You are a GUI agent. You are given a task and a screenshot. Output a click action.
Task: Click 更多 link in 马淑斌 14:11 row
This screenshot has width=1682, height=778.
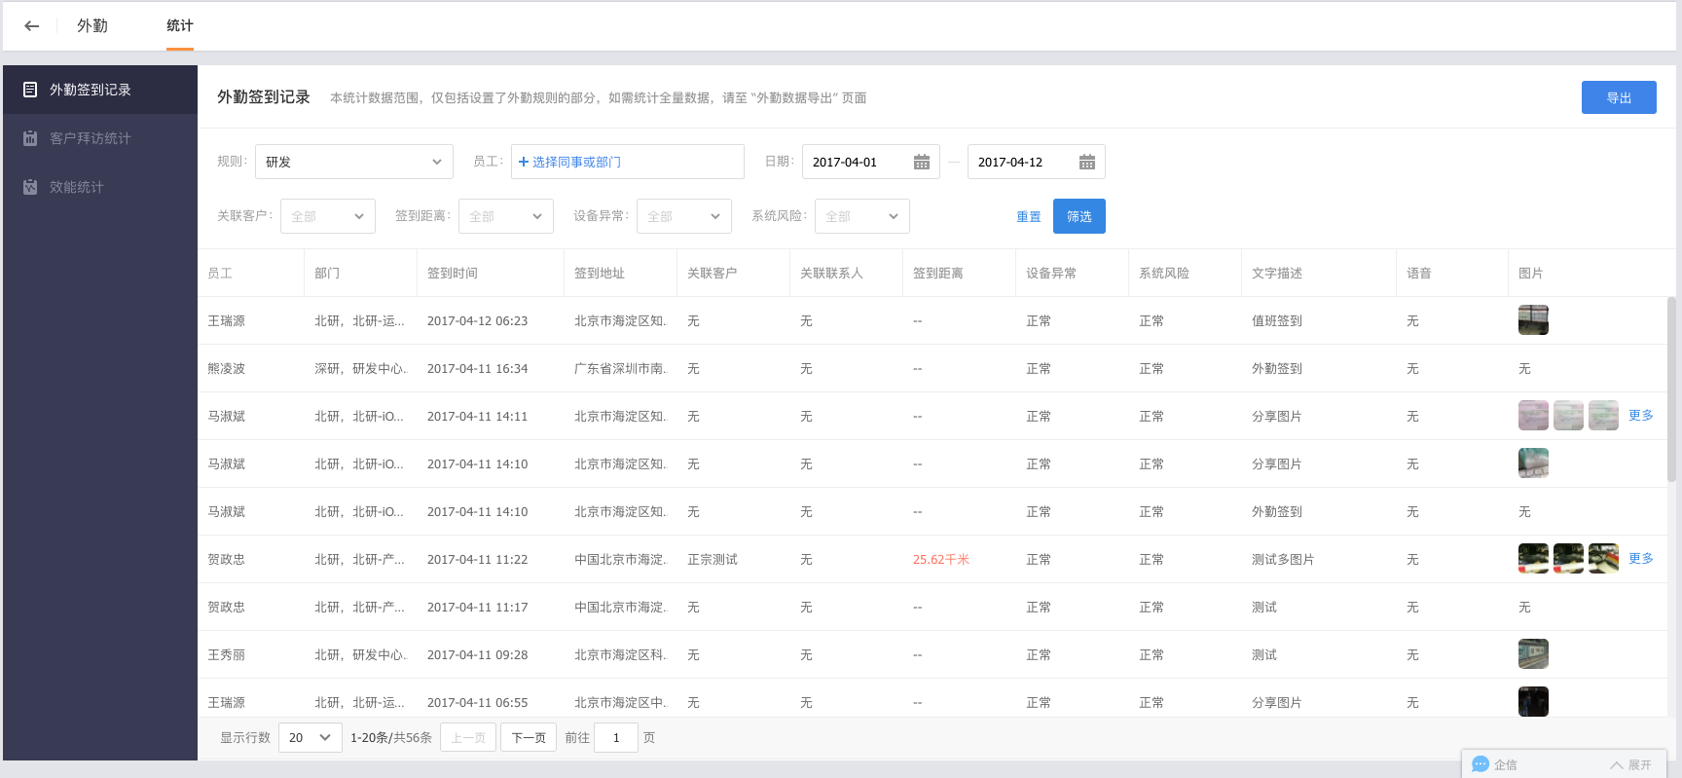click(1641, 416)
